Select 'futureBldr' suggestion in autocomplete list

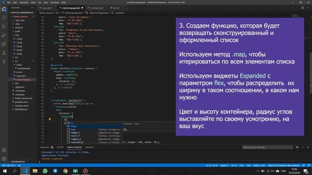[94, 142]
